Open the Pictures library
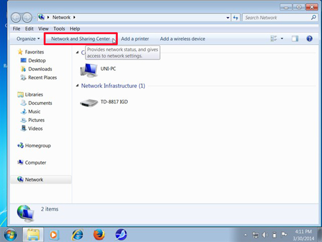Image resolution: width=322 pixels, height=242 pixels. pyautogui.click(x=36, y=120)
